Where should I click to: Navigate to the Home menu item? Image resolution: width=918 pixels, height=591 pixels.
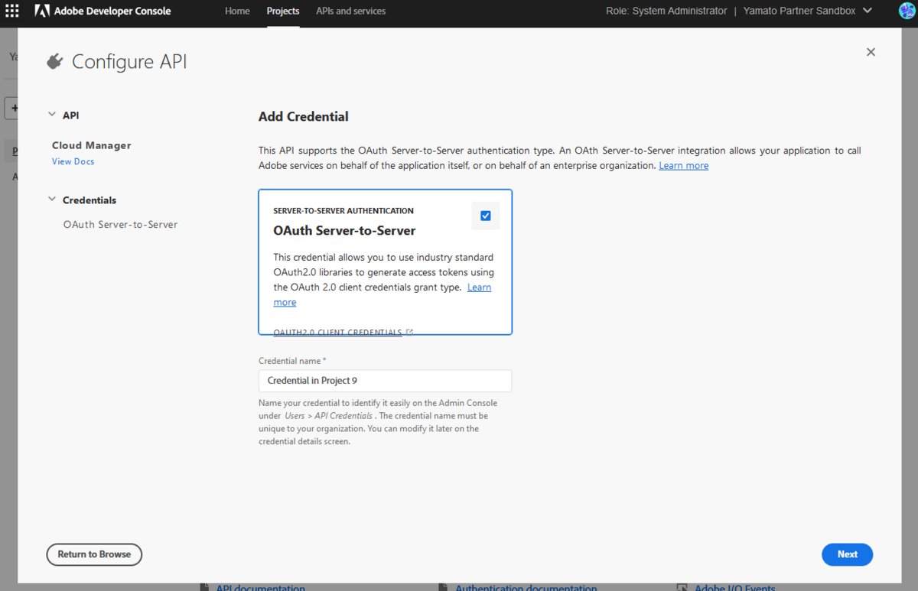tap(237, 11)
